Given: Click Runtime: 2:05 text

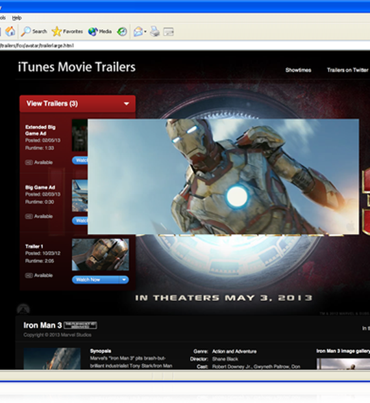Looking at the screenshot, I should (40, 261).
